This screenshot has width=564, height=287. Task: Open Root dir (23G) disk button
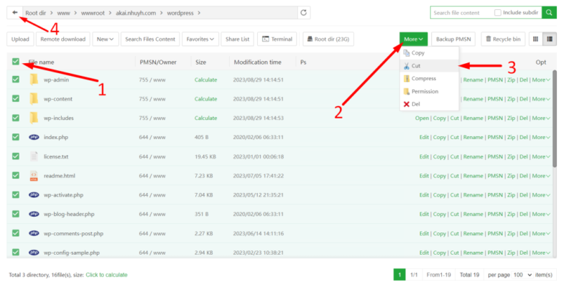coord(328,39)
